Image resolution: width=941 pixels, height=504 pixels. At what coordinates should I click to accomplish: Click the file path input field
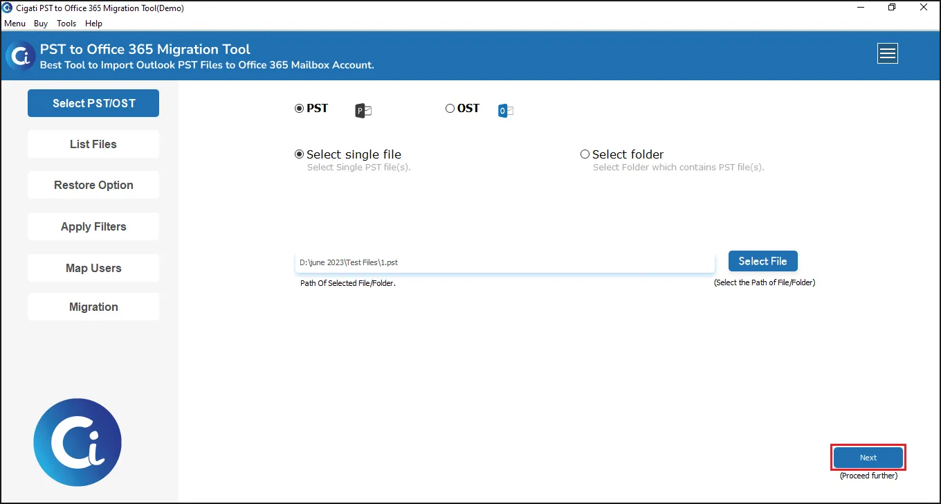pos(504,262)
